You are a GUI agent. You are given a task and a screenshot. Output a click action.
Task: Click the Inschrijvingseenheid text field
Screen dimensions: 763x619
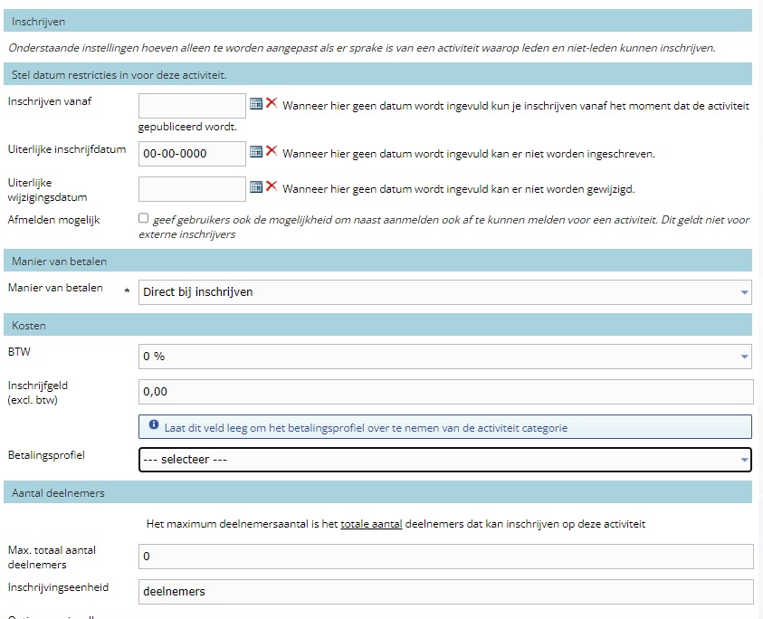coord(444,591)
